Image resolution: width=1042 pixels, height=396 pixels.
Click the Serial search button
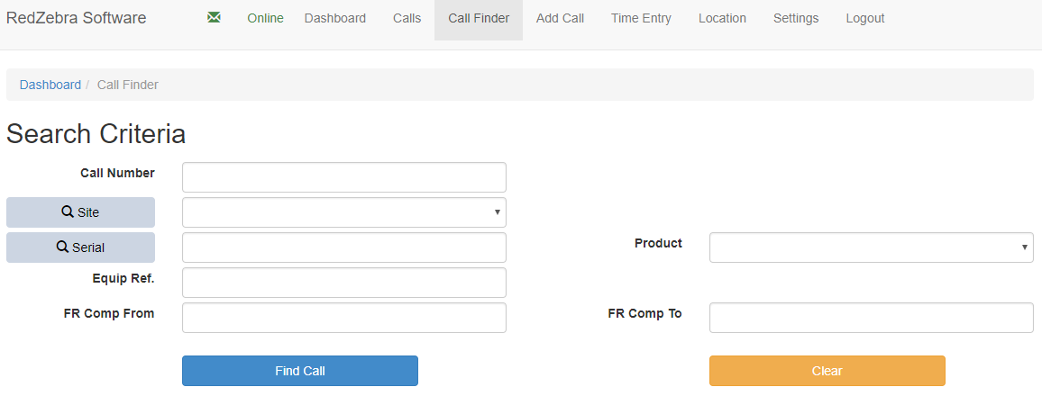coord(80,247)
